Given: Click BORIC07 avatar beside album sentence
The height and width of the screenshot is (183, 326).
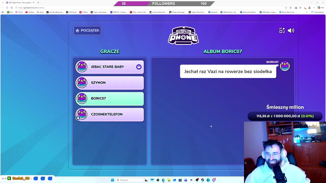Looking at the screenshot, I should [285, 66].
